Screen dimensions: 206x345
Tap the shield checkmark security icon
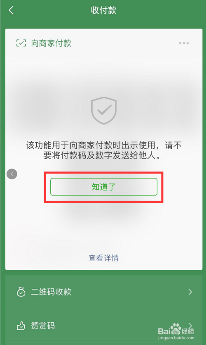(104, 111)
